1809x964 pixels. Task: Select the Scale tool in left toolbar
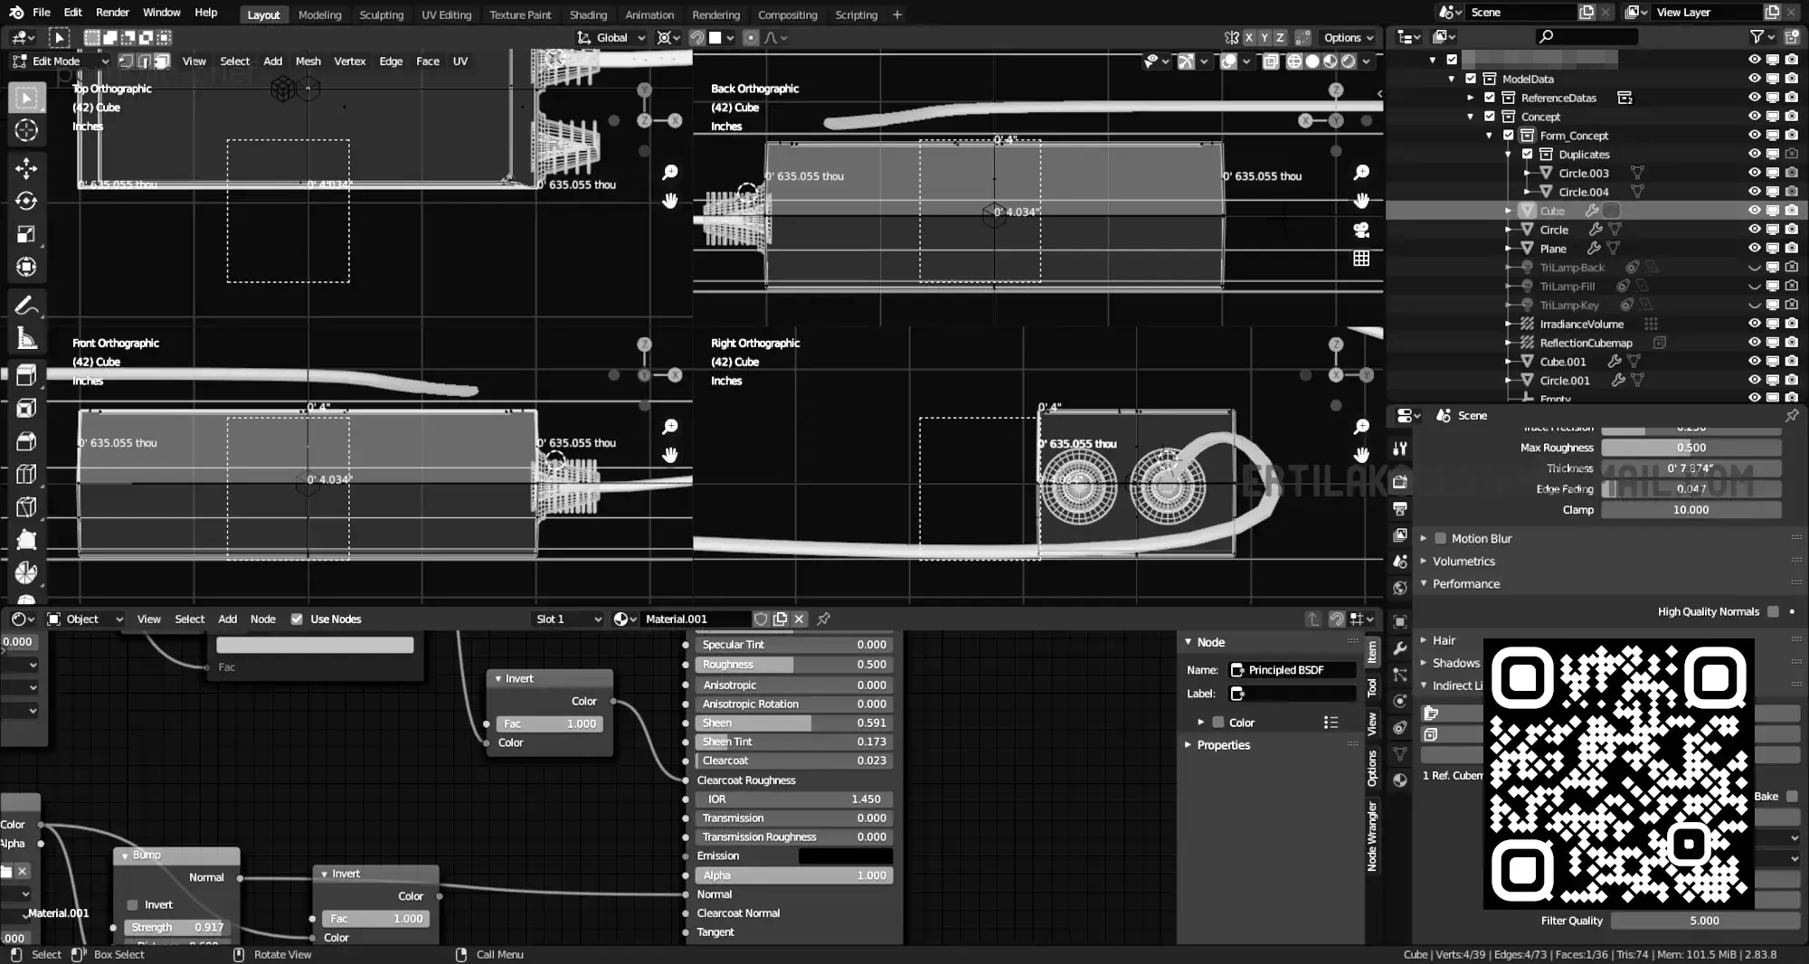click(x=26, y=234)
